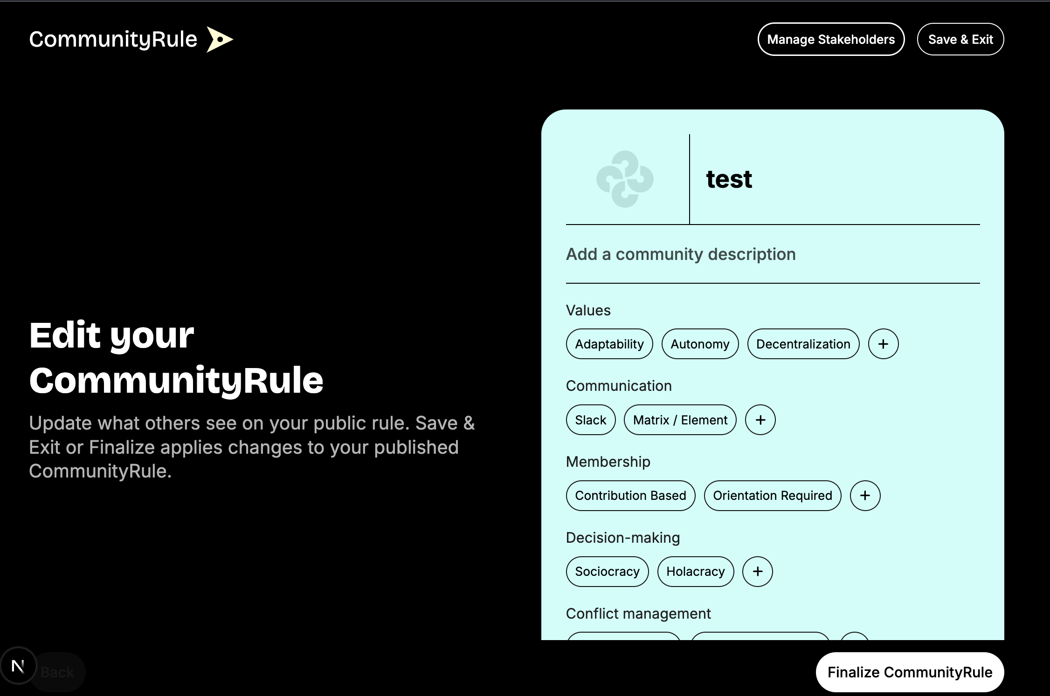Open the Slack communication chip
Image resolution: width=1050 pixels, height=696 pixels.
591,420
